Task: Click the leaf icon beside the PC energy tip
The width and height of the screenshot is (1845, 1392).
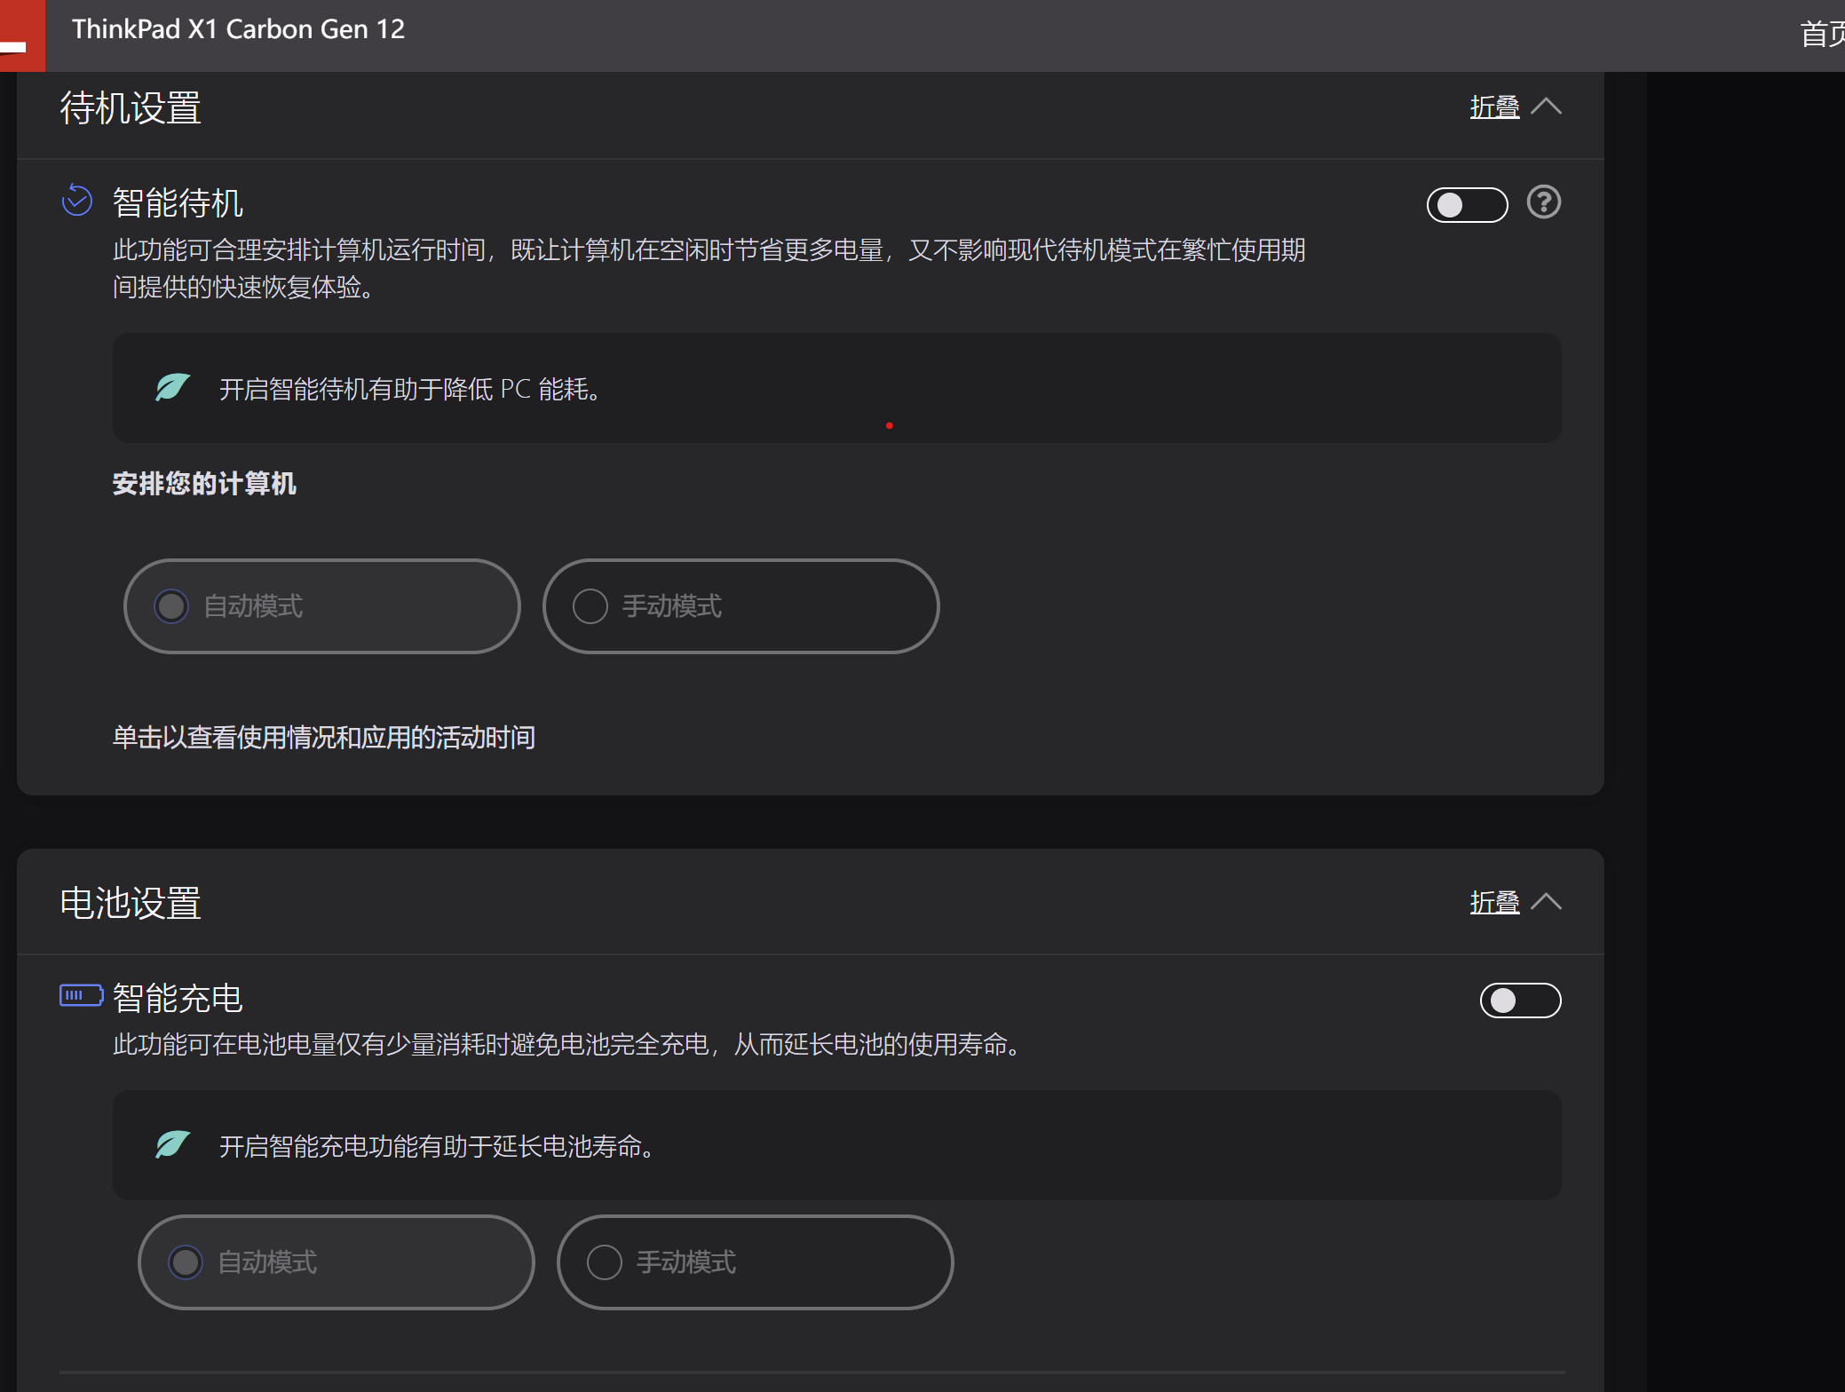Action: 172,388
